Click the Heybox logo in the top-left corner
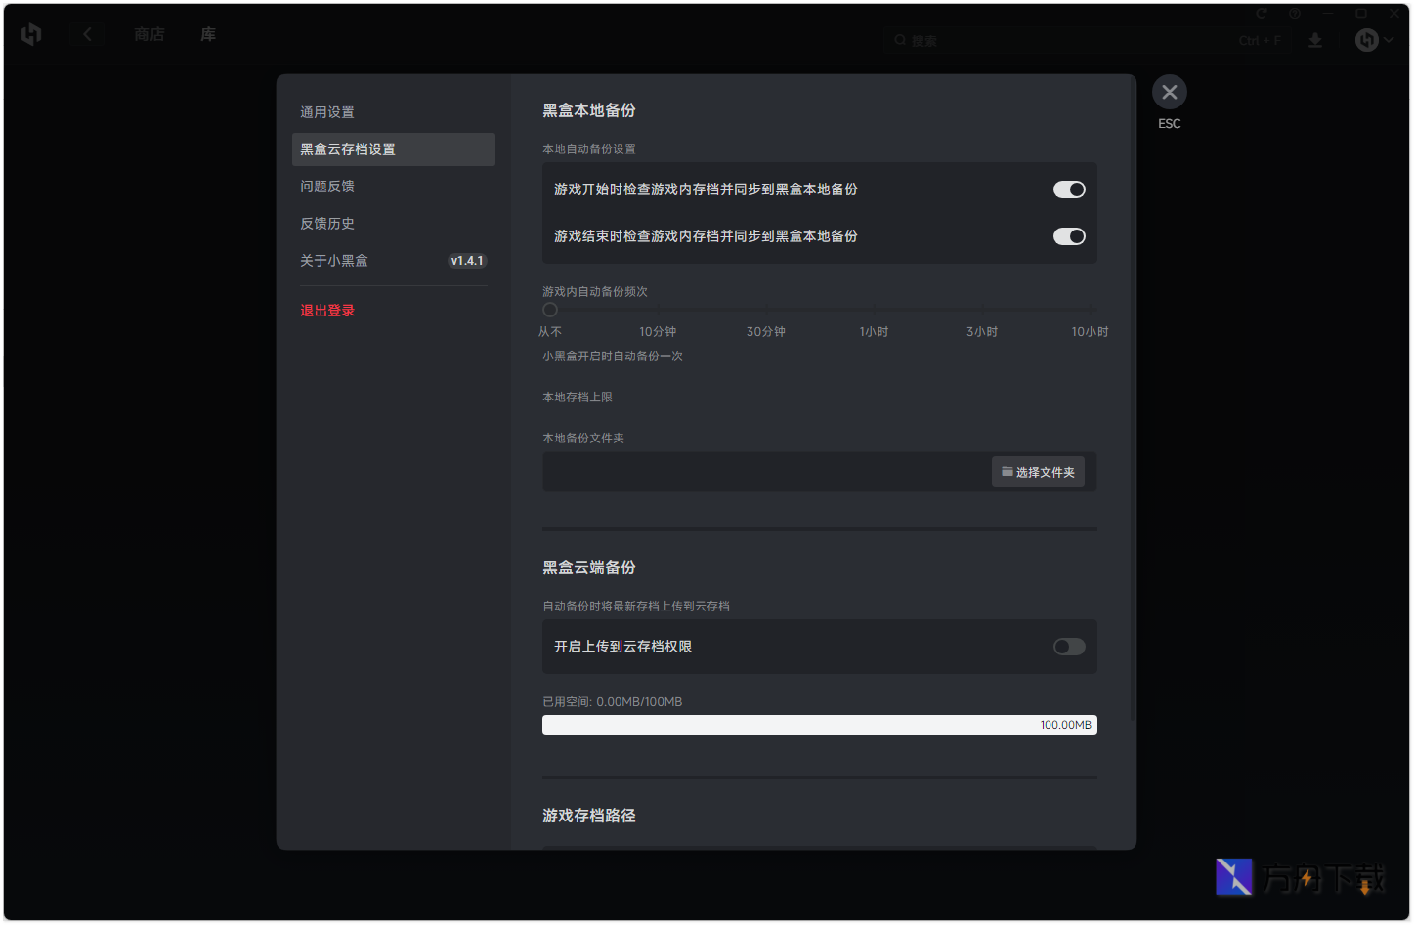The height and width of the screenshot is (925, 1414). coord(30,34)
